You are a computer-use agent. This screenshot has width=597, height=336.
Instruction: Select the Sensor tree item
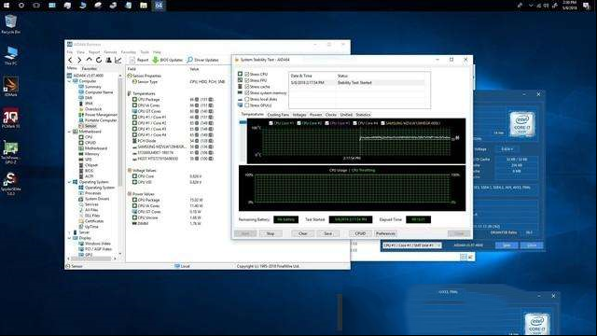pyautogui.click(x=88, y=126)
